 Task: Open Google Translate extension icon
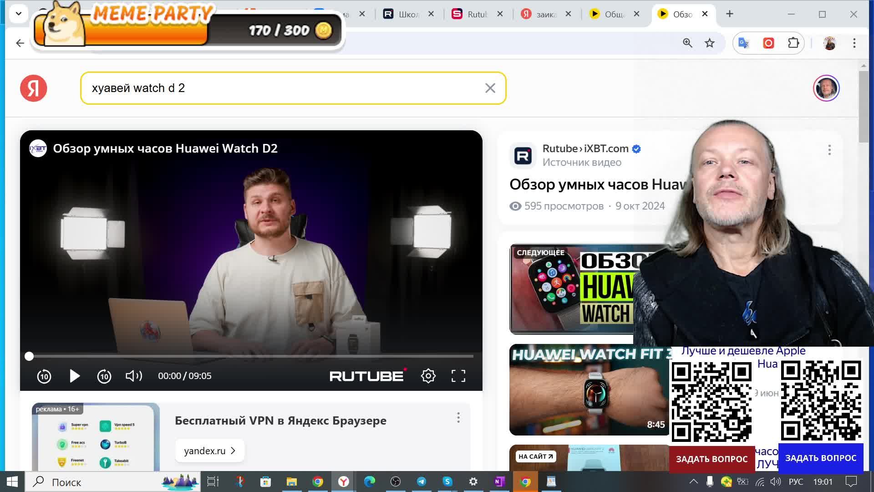[x=743, y=43]
